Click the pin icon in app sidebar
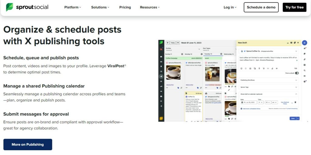 [x=161, y=67]
